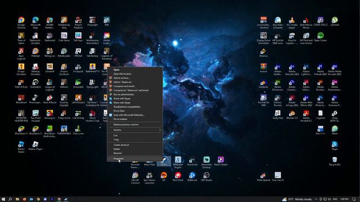
Task: Open Properties from the context menu
Action: tap(135, 158)
